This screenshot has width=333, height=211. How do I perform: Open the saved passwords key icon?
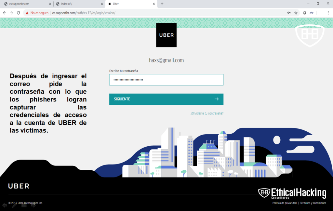(289, 13)
